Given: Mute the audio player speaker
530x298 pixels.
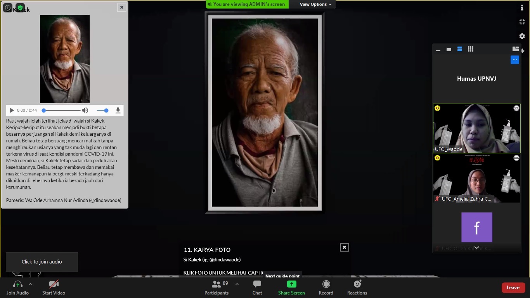Looking at the screenshot, I should (85, 110).
